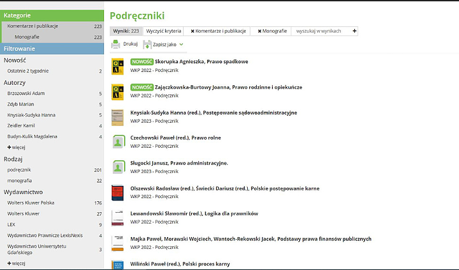Click the Zapisz jako save icon

(148, 45)
